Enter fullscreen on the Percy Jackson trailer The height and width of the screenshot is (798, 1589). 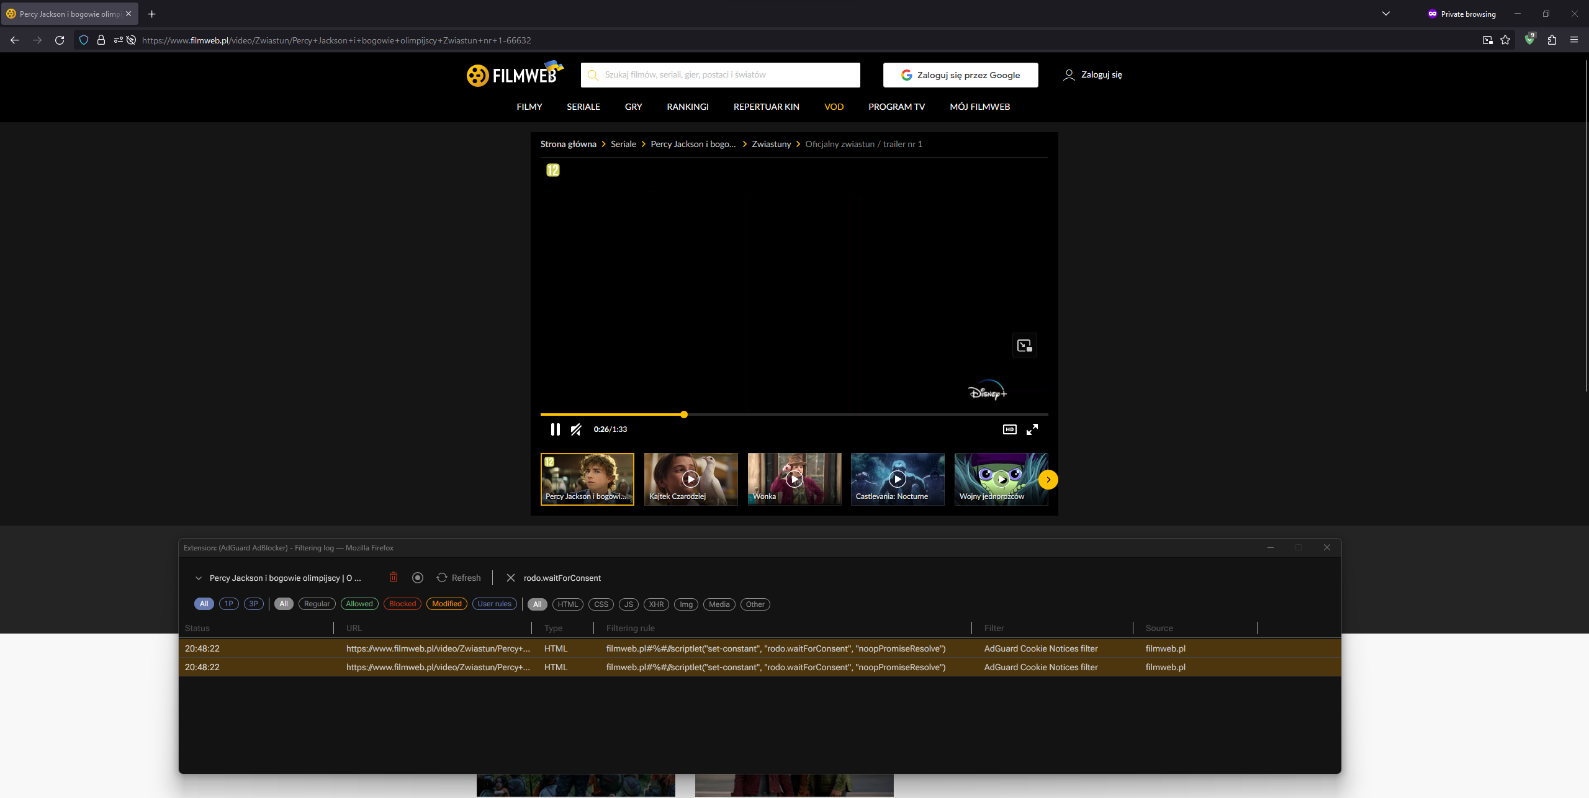coord(1033,429)
